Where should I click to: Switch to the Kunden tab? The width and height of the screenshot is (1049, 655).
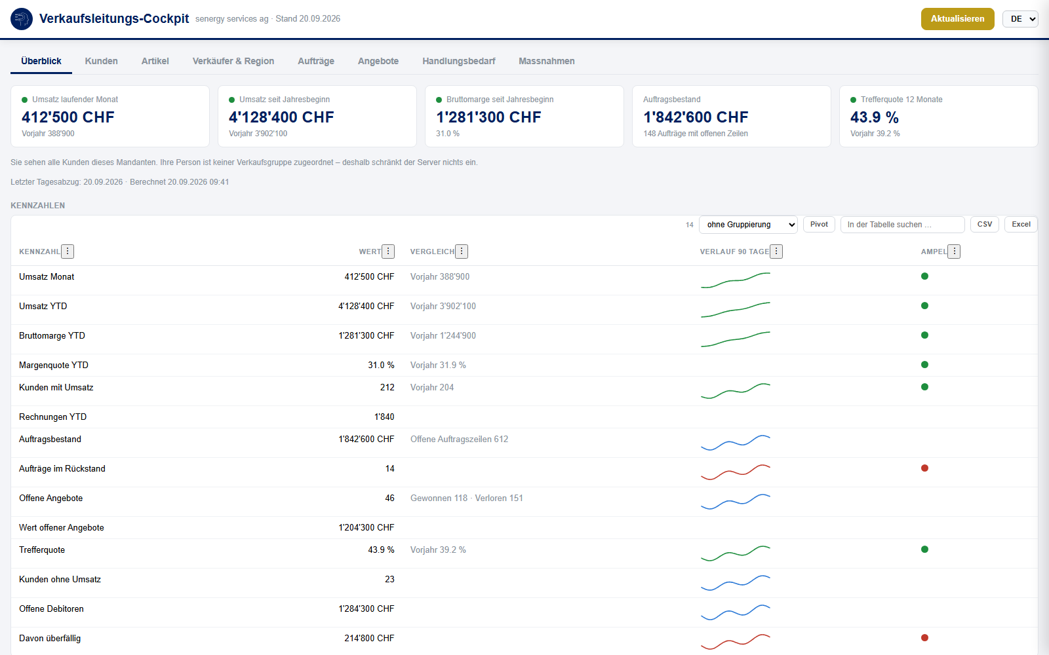pyautogui.click(x=102, y=61)
